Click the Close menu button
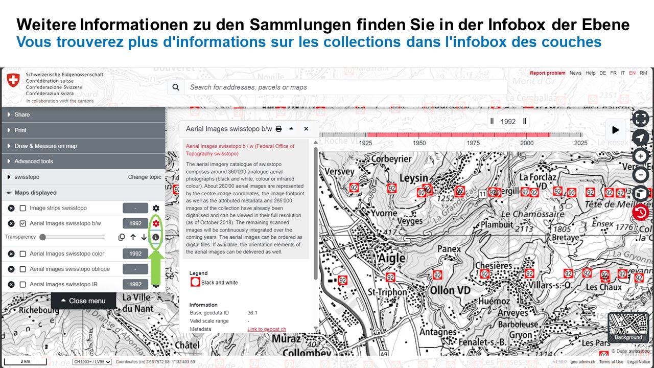This screenshot has height=368, width=654. tap(83, 301)
